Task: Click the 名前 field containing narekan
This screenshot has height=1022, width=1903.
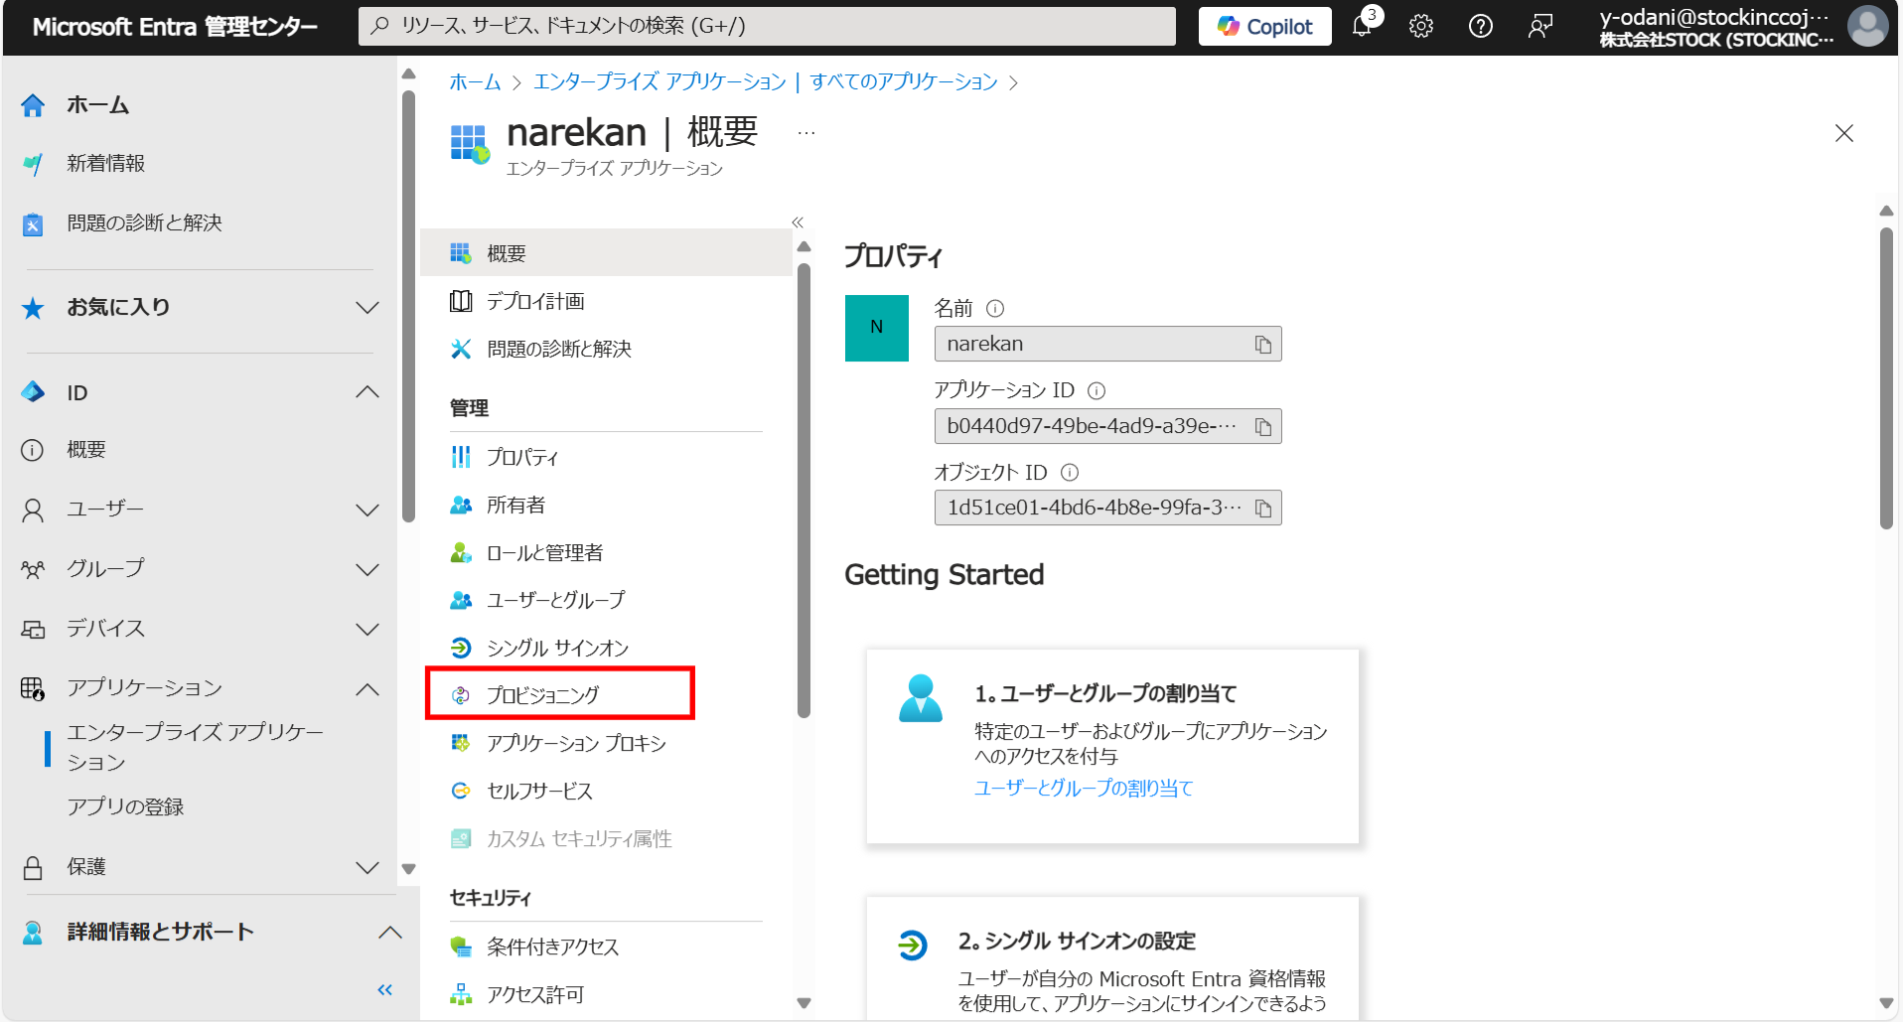Action: pyautogui.click(x=1107, y=344)
